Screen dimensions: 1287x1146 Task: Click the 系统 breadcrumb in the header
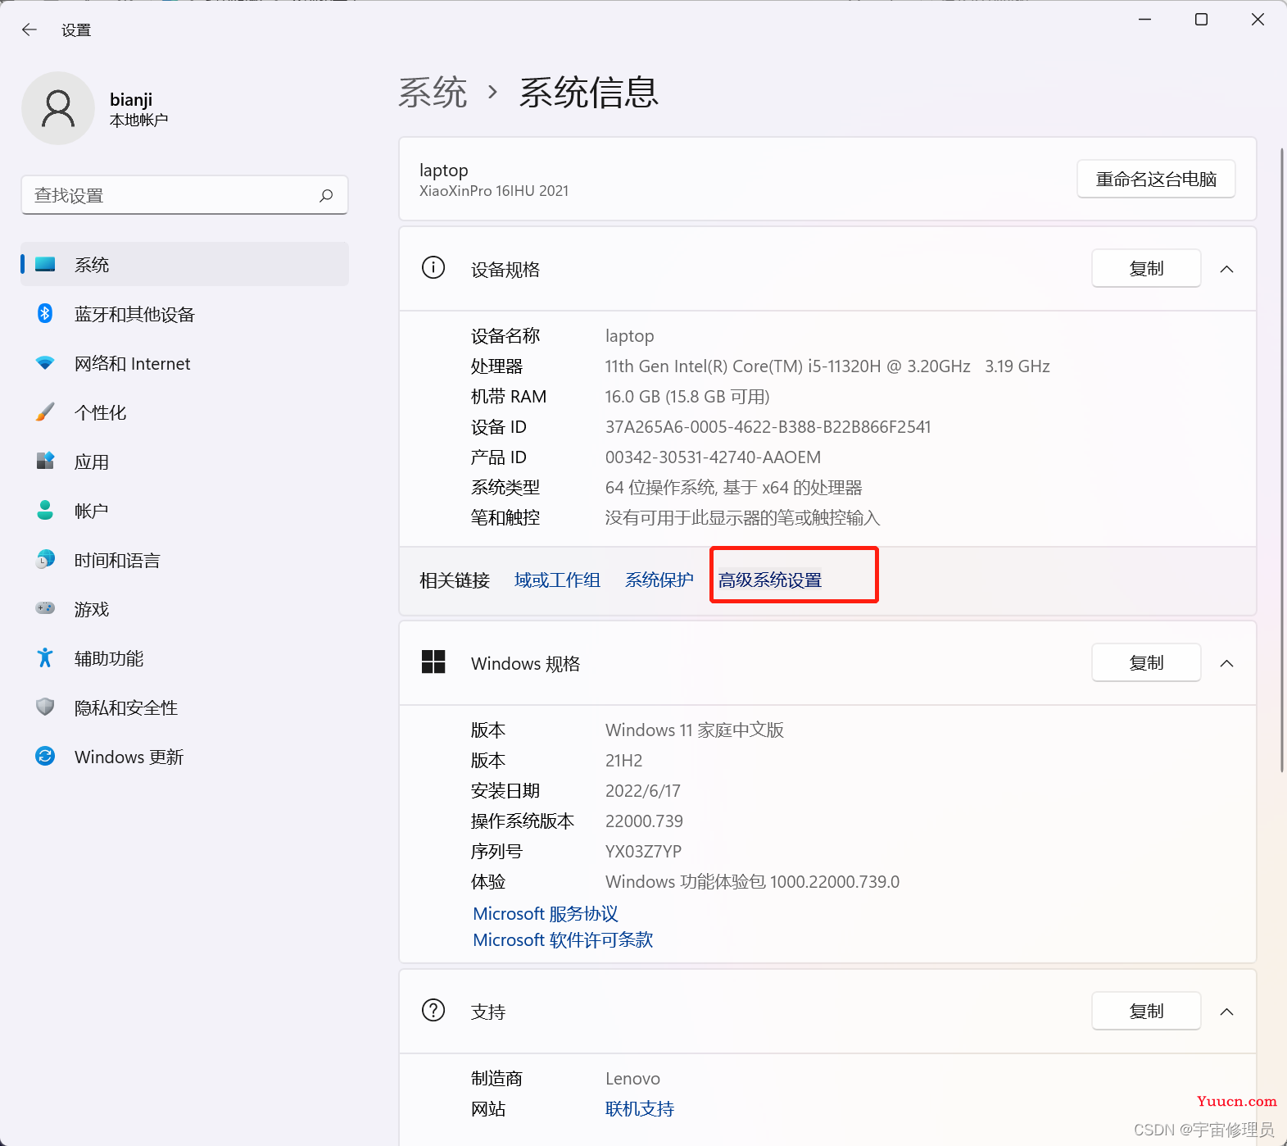coord(433,92)
